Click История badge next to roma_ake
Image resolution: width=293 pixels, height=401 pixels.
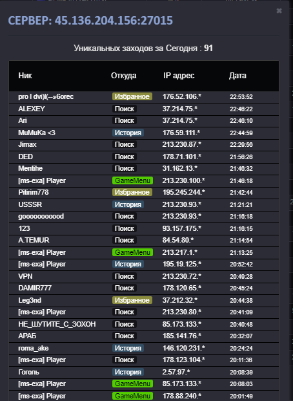(x=128, y=348)
